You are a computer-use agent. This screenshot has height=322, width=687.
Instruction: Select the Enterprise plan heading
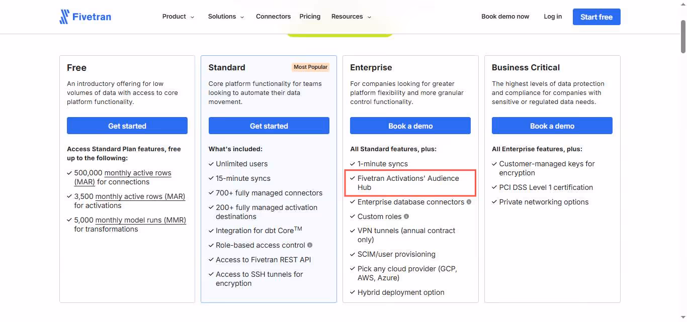(x=371, y=67)
